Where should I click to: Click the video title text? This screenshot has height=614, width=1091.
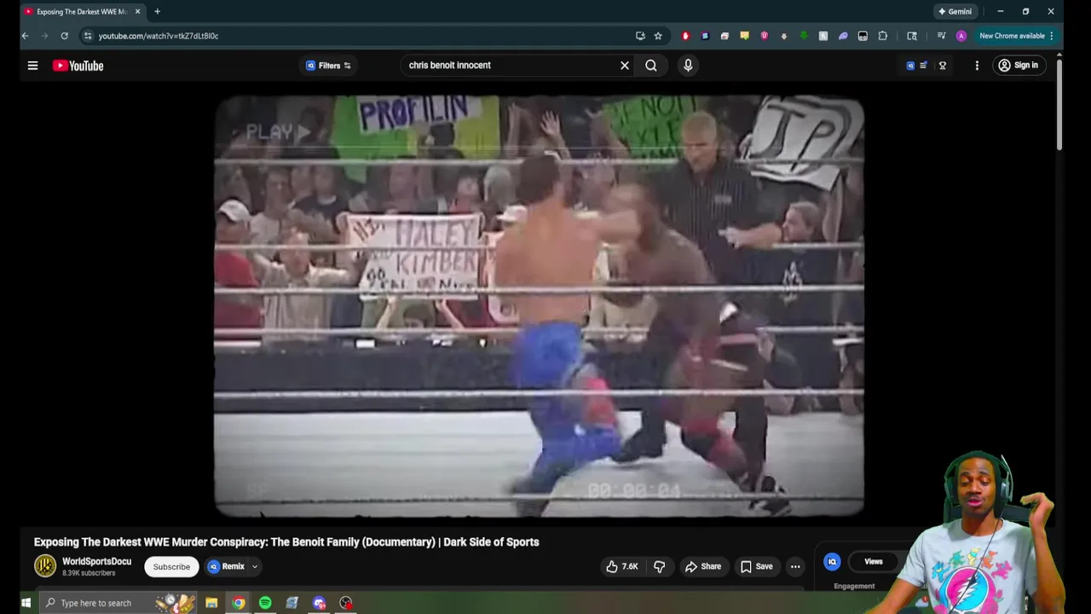[x=286, y=542]
